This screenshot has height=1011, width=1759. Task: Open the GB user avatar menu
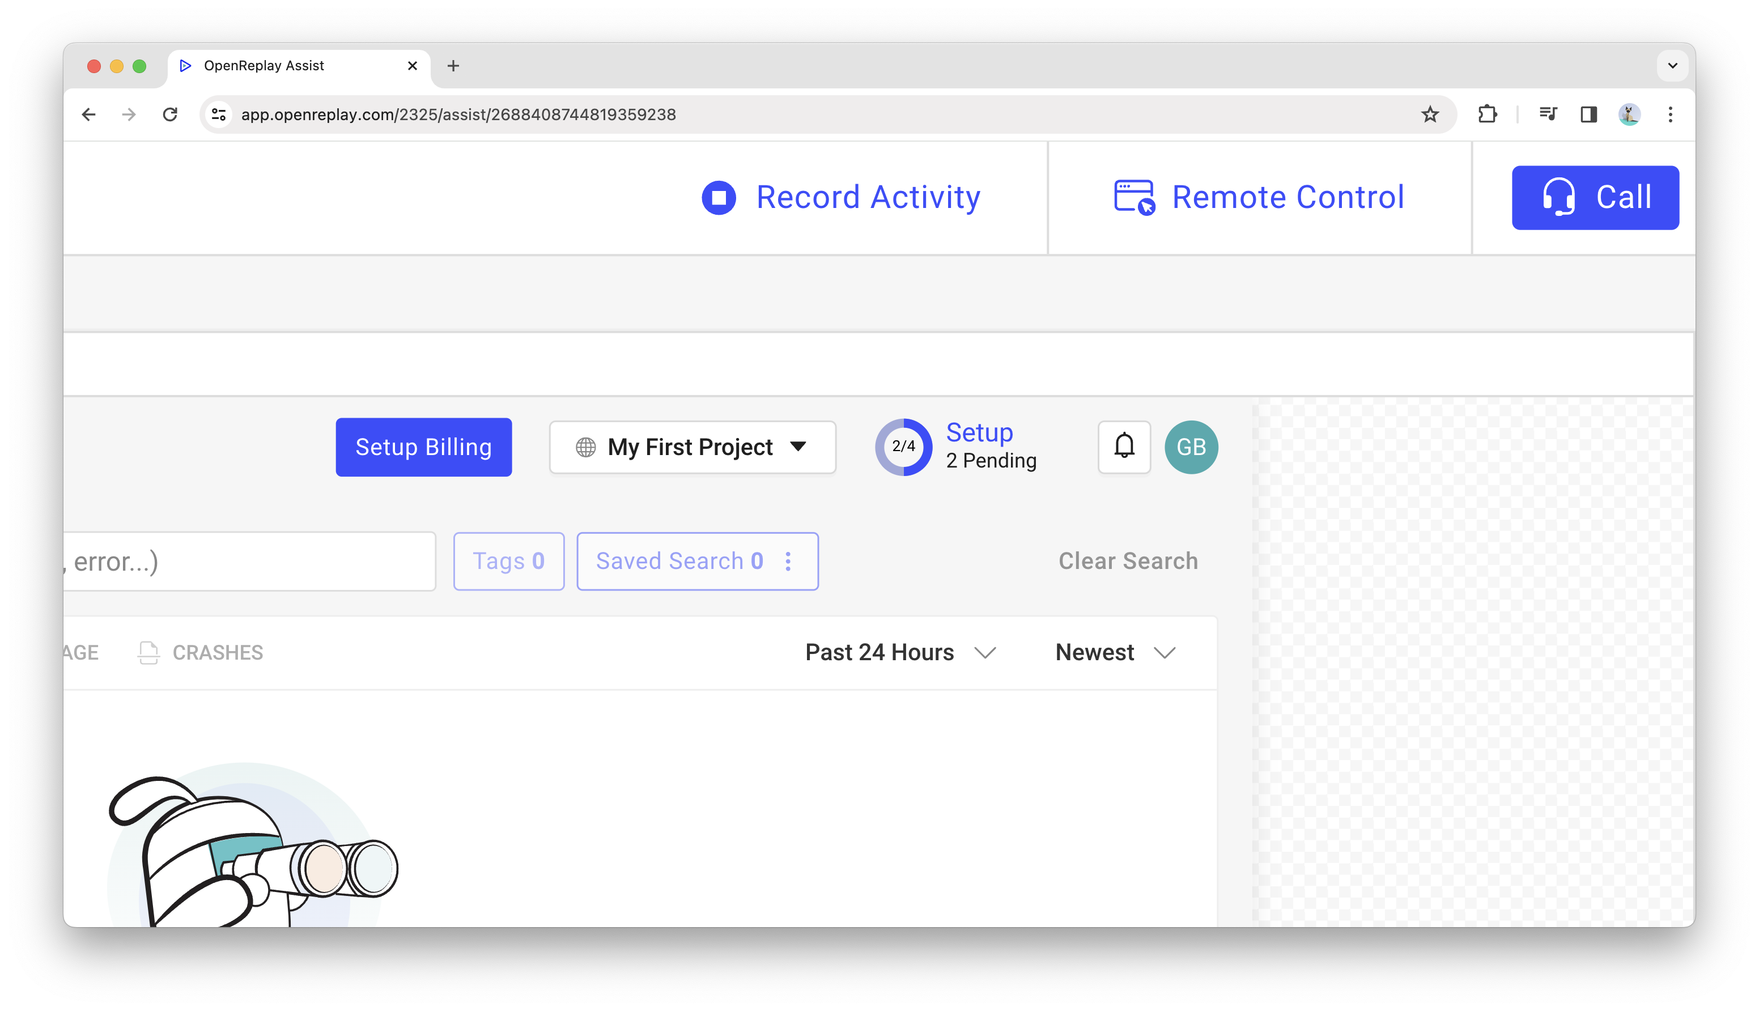tap(1191, 447)
